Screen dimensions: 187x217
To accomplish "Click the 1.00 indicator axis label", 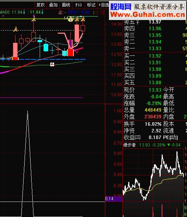I will 118,111.
